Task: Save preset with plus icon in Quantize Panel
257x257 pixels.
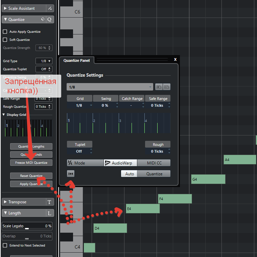Action: tap(159, 87)
